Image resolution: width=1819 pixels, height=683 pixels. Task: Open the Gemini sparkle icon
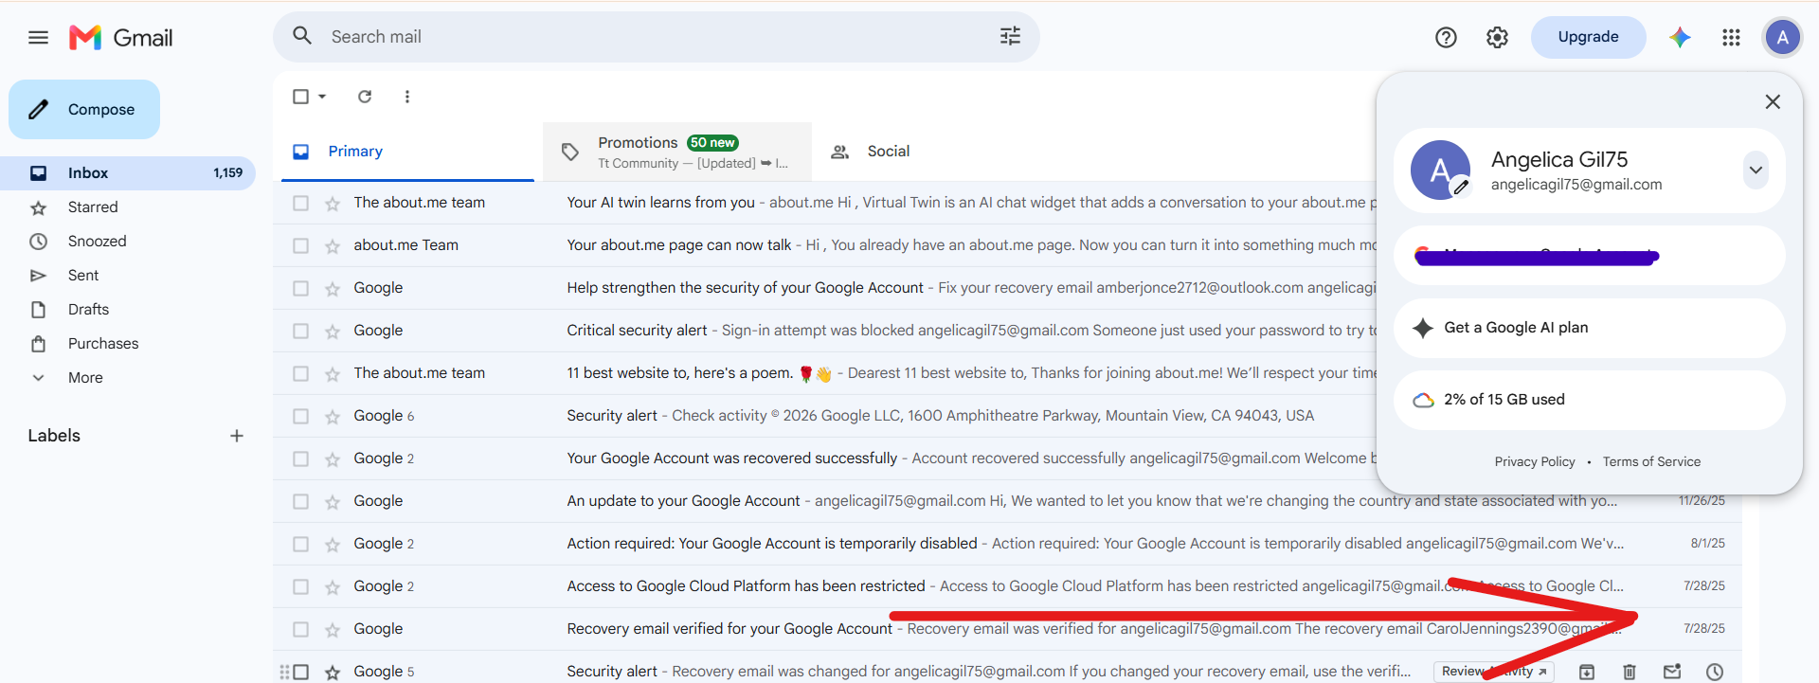click(1680, 37)
